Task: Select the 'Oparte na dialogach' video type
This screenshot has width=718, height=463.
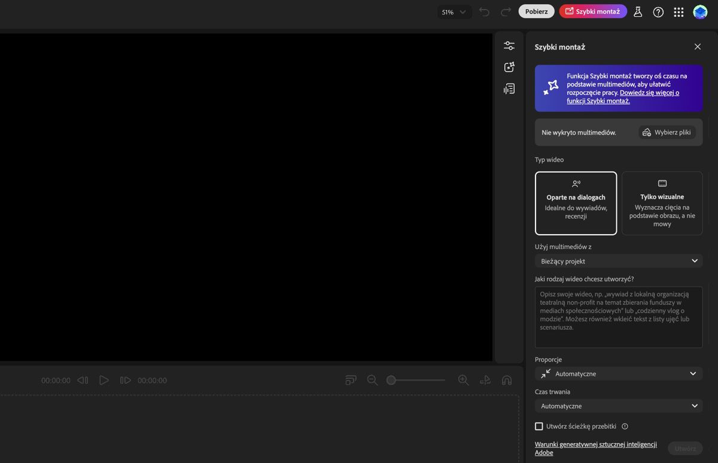Action: (x=576, y=203)
